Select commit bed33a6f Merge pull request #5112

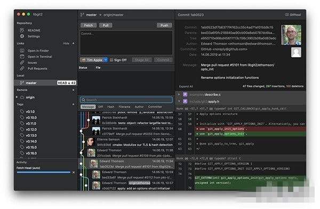tap(126, 175)
